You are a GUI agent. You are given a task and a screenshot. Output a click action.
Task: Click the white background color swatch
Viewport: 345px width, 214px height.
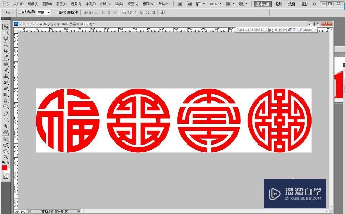point(8,171)
